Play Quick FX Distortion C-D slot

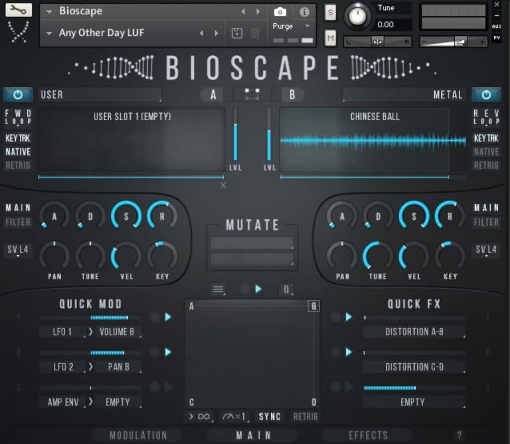pyautogui.click(x=349, y=352)
